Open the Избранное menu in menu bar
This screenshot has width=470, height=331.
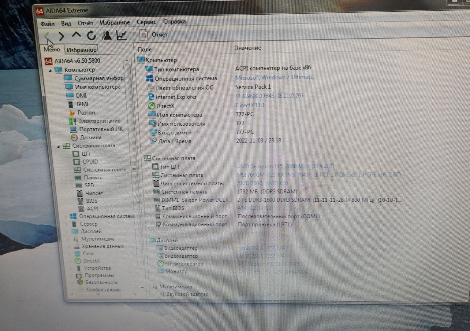click(x=115, y=22)
